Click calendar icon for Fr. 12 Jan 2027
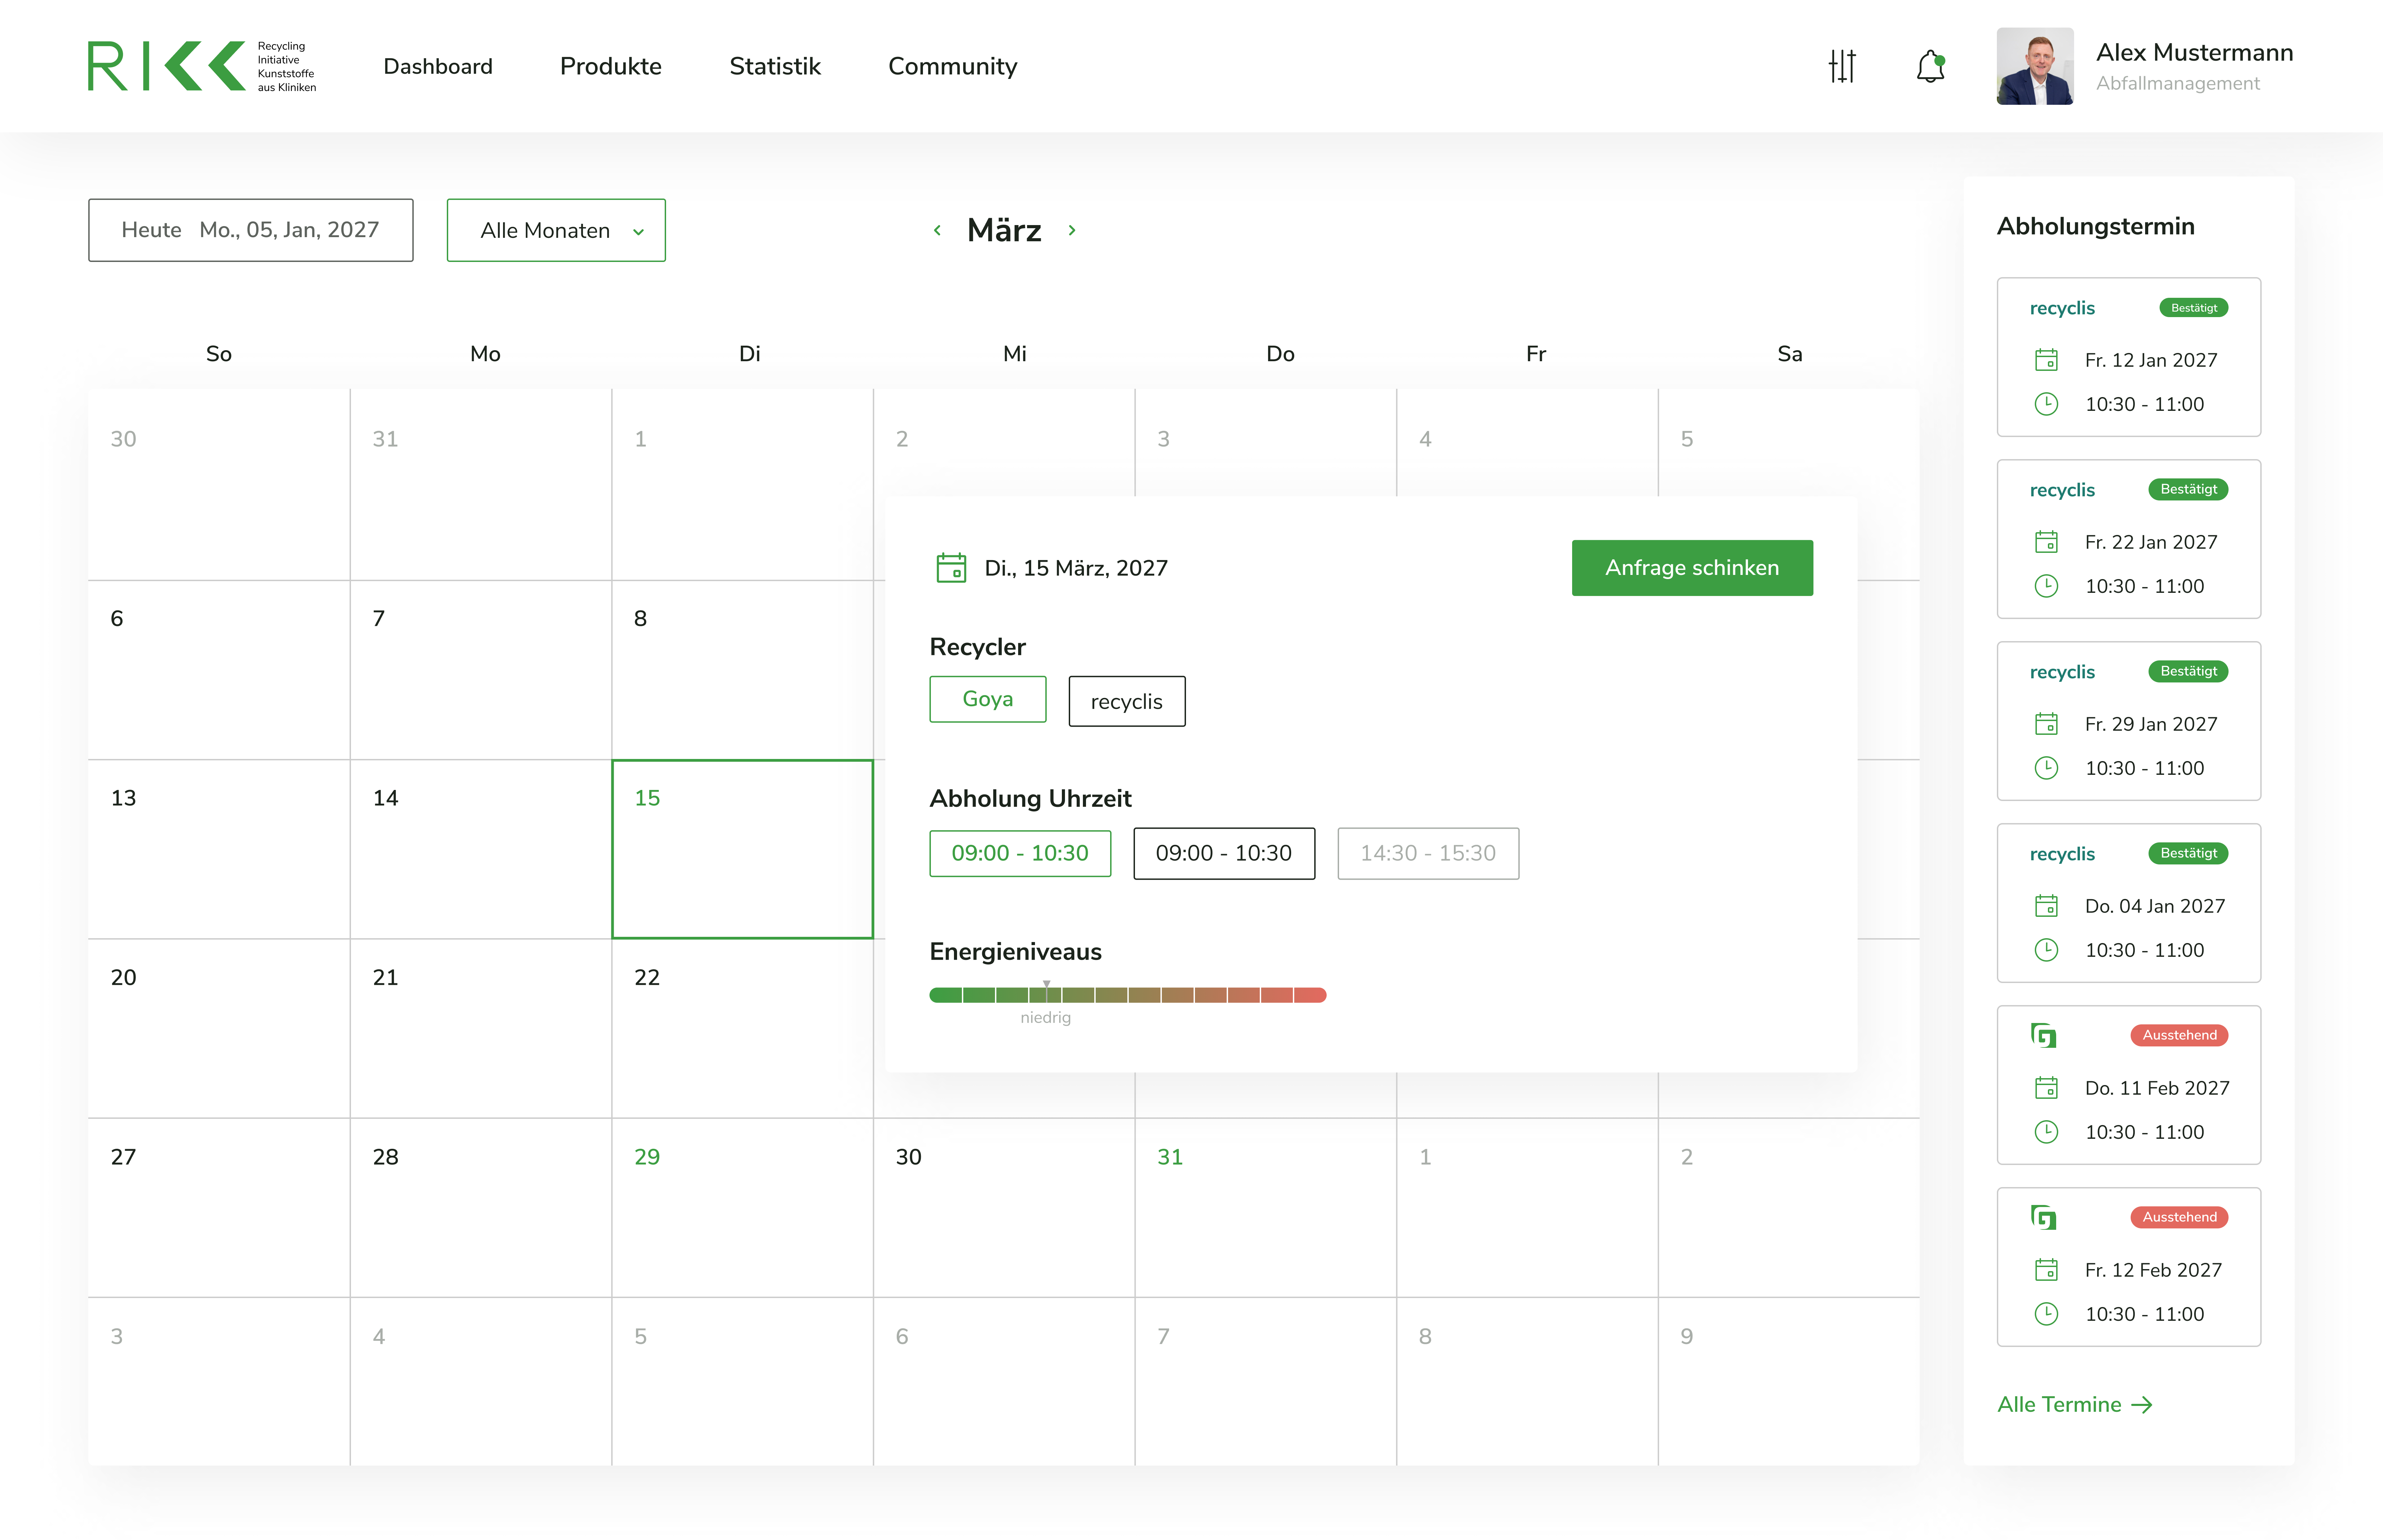2383x1540 pixels. tap(2046, 360)
